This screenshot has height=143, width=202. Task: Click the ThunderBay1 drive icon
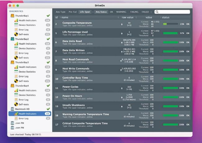12,16
